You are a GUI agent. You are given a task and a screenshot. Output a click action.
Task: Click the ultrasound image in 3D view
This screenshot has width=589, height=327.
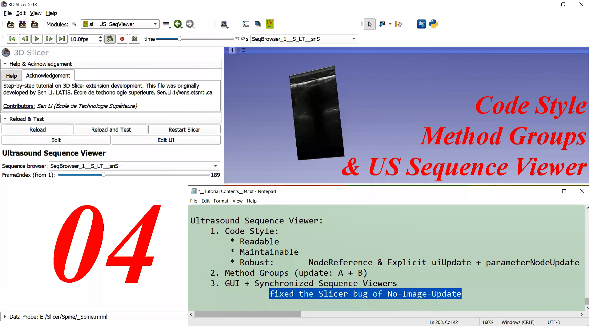tap(317, 113)
